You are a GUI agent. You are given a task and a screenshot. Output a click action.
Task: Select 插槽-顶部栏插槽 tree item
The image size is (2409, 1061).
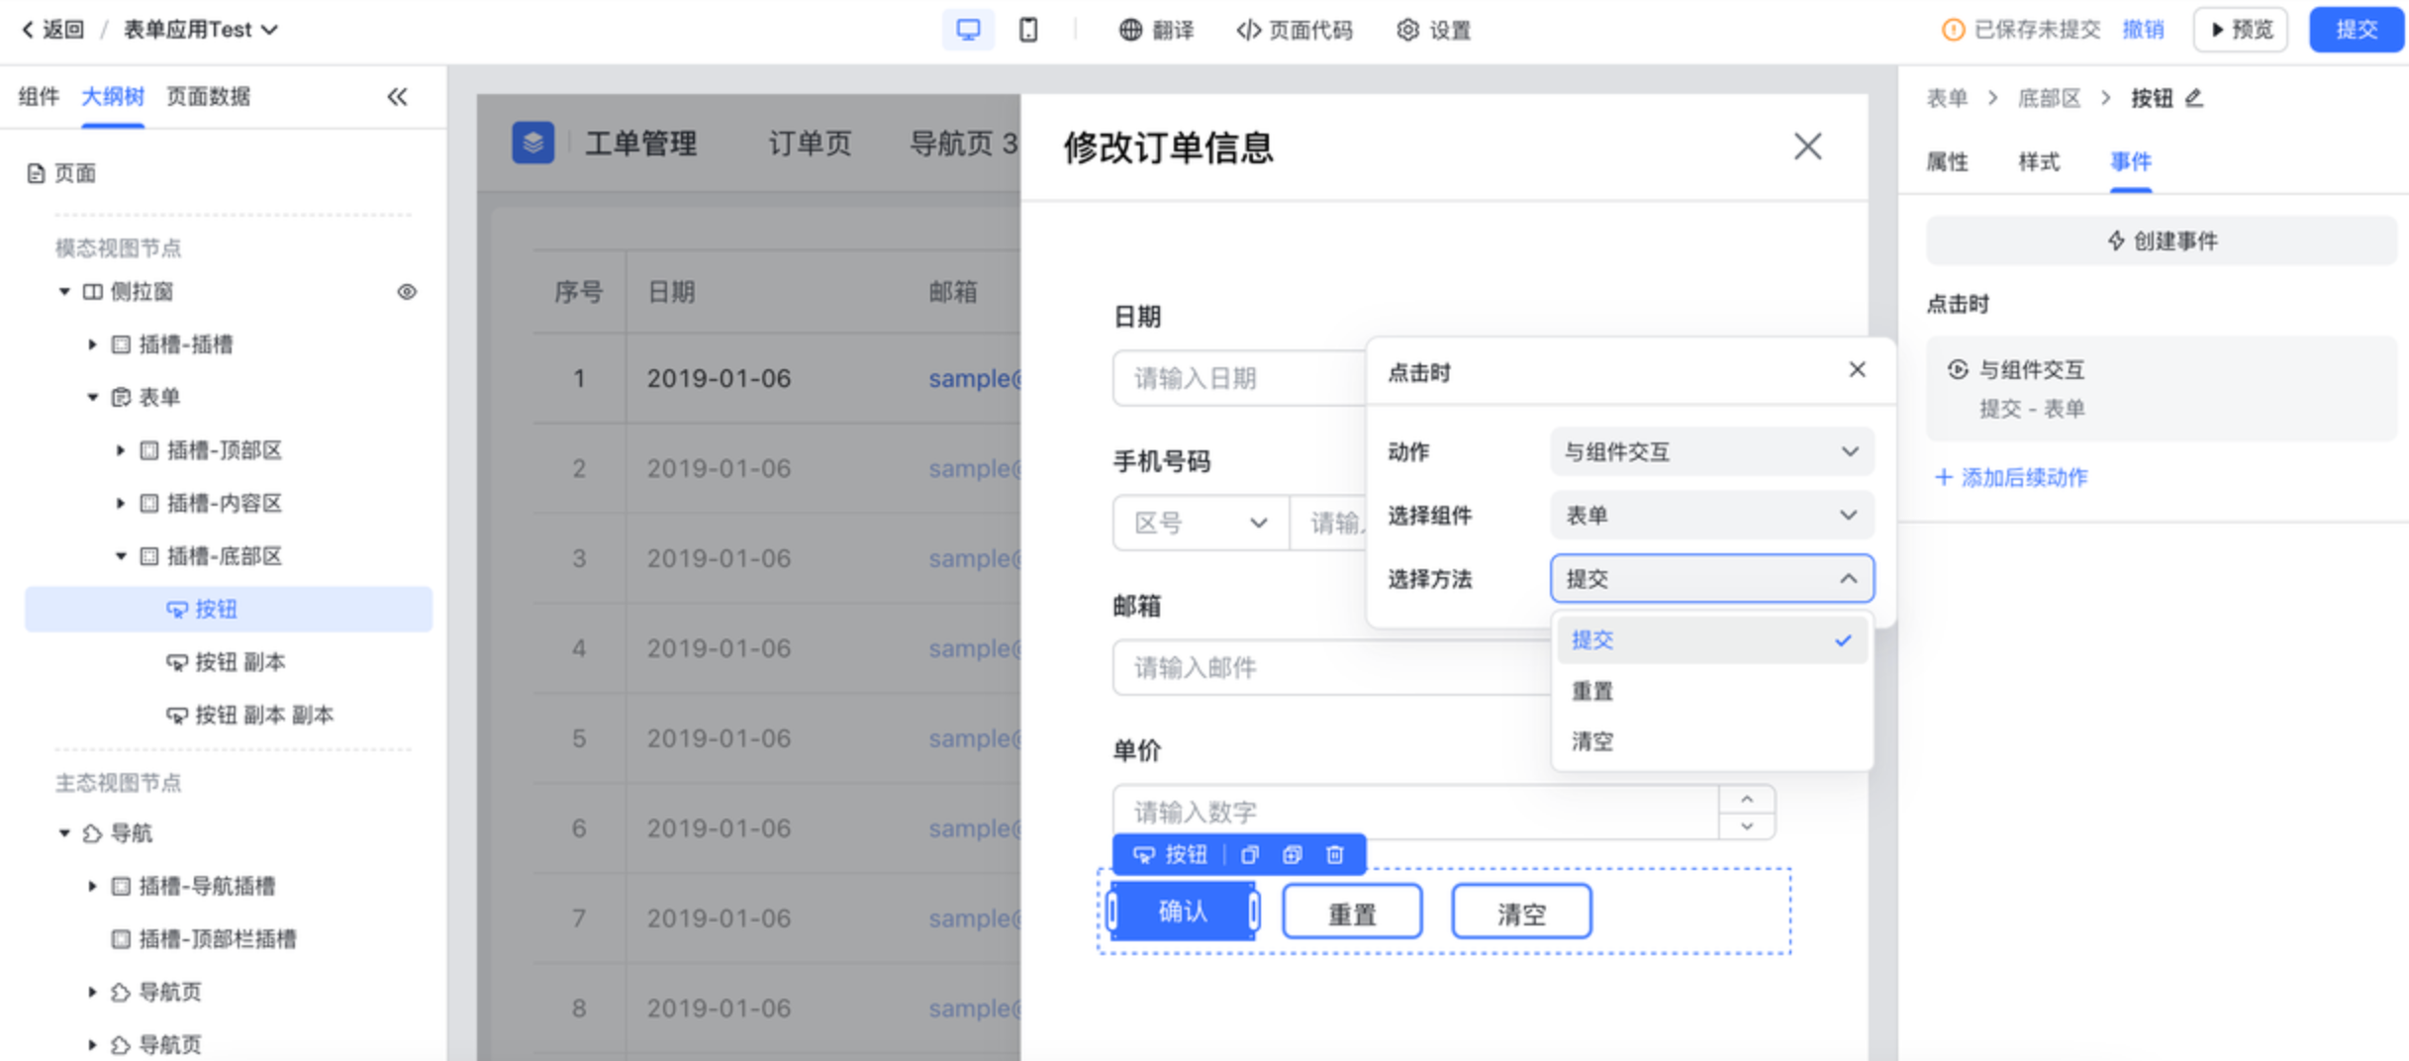(206, 939)
